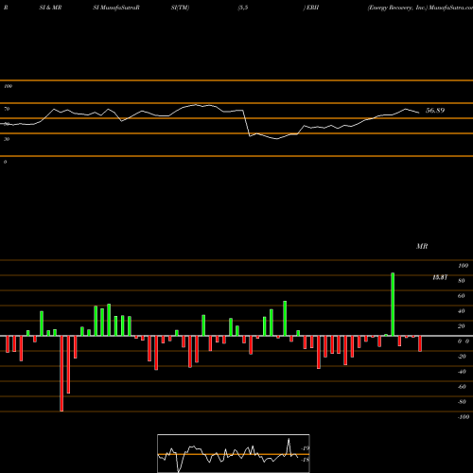Click the MR axis label -80
The height and width of the screenshot is (473, 473).
tap(462, 402)
